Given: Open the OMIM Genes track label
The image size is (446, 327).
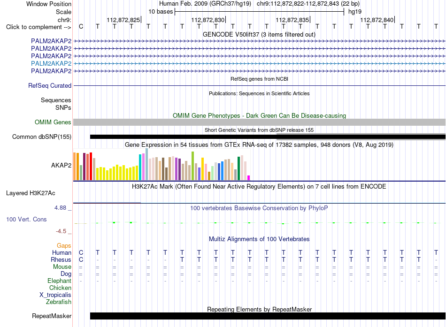Looking at the screenshot, I should click(53, 122).
